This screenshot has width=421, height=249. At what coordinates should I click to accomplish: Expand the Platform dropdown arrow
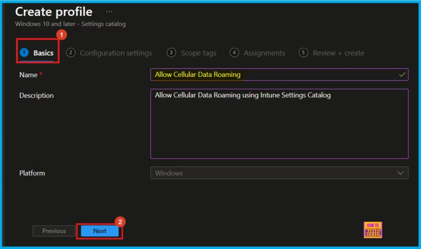(x=400, y=173)
